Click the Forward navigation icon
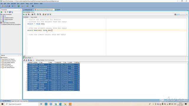This screenshot has height=106, width=189. click(22, 6)
